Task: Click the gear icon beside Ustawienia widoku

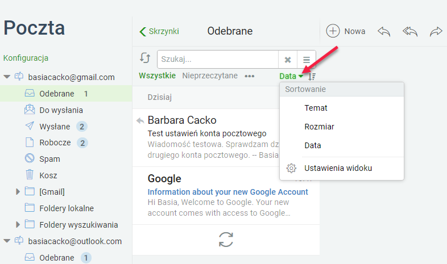Action: [x=291, y=168]
